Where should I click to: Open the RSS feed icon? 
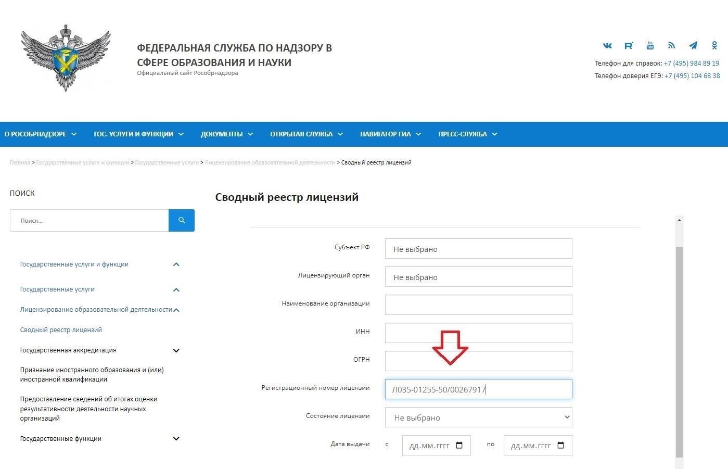coord(671,45)
